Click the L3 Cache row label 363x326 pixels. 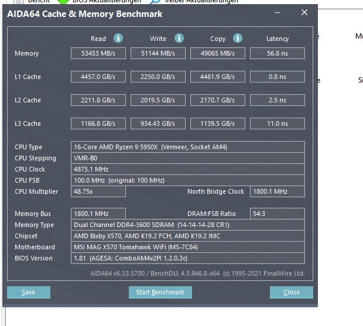(28, 123)
